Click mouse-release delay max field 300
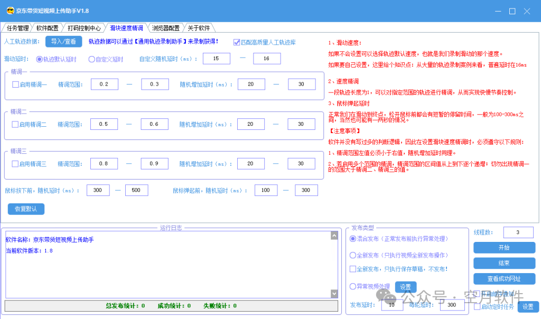Image resolution: width=541 pixels, height=319 pixels. click(x=306, y=190)
